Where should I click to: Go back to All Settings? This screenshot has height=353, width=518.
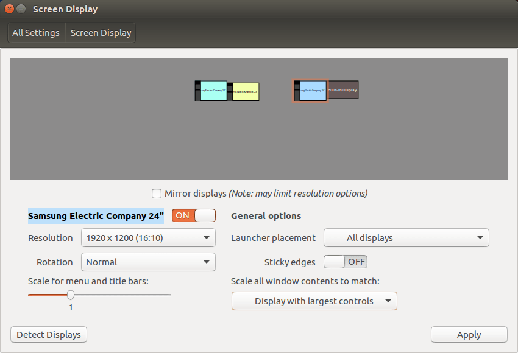click(36, 32)
